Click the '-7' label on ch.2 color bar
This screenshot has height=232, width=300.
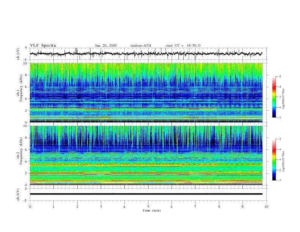click(x=279, y=180)
